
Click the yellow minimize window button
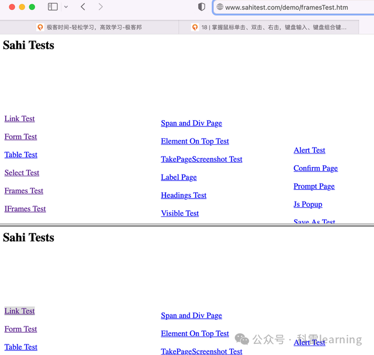22,7
